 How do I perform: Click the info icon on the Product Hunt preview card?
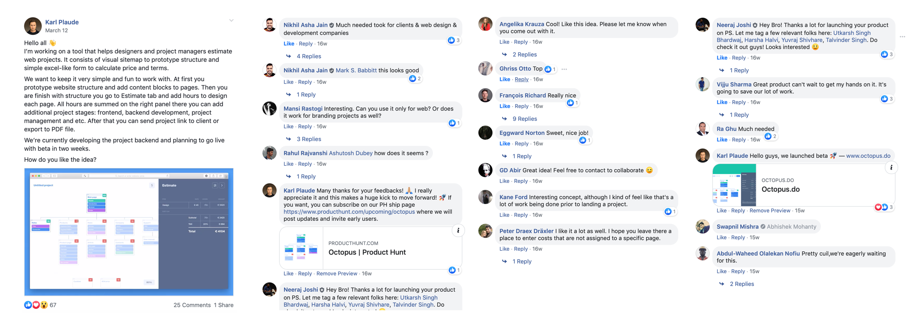pos(458,230)
